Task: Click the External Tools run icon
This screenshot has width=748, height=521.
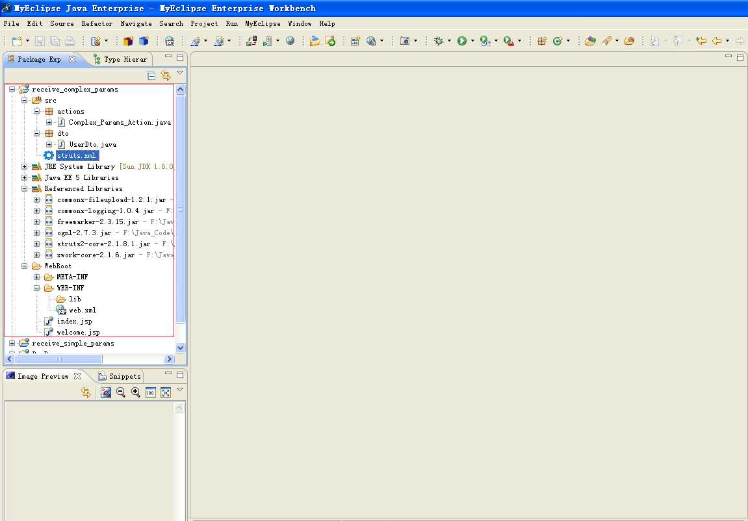Action: (x=509, y=41)
